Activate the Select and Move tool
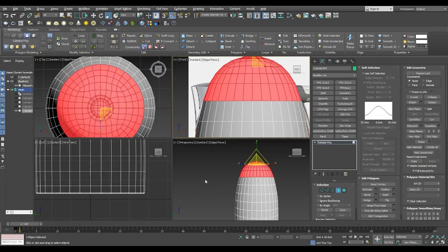This screenshot has height=252, width=448. (x=93, y=15)
